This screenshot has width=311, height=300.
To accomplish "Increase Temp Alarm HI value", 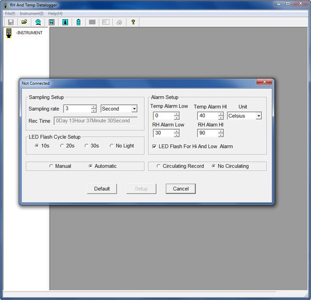I will click(x=221, y=114).
